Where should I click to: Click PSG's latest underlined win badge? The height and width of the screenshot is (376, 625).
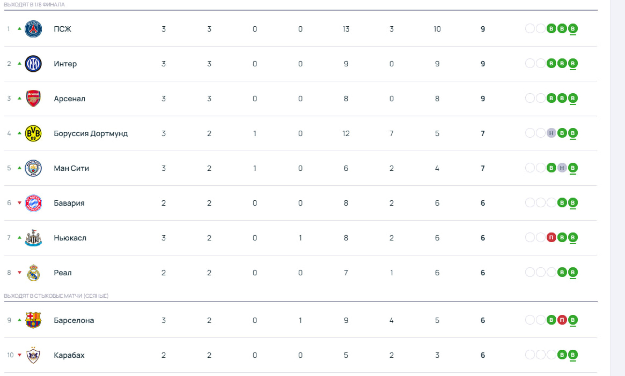tap(573, 29)
